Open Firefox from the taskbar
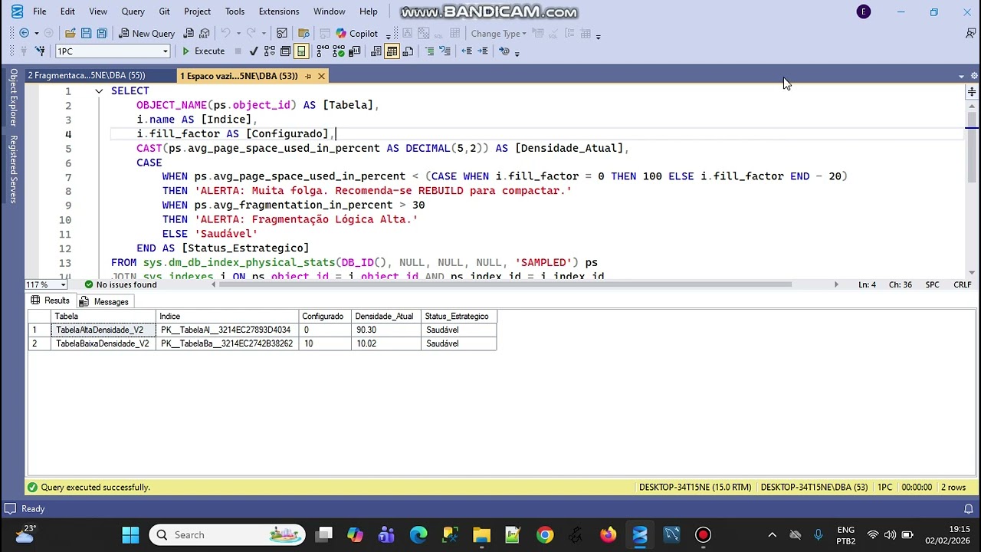Viewport: 981px width, 552px height. [x=608, y=534]
